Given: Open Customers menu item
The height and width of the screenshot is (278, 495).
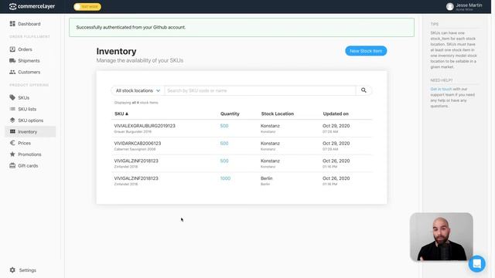Looking at the screenshot, I should pos(29,72).
